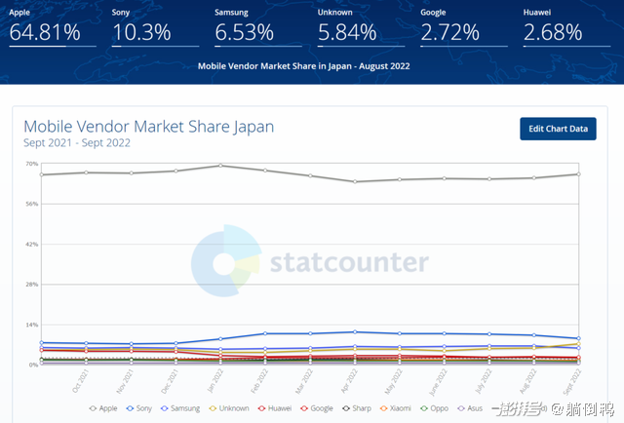Select Unknown 5.84% stat in header

pos(361,27)
